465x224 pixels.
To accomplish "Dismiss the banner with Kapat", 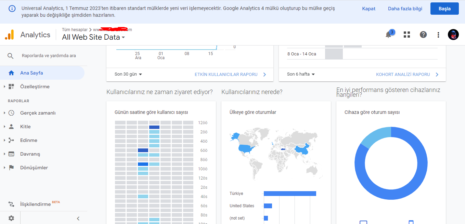I will tap(369, 9).
